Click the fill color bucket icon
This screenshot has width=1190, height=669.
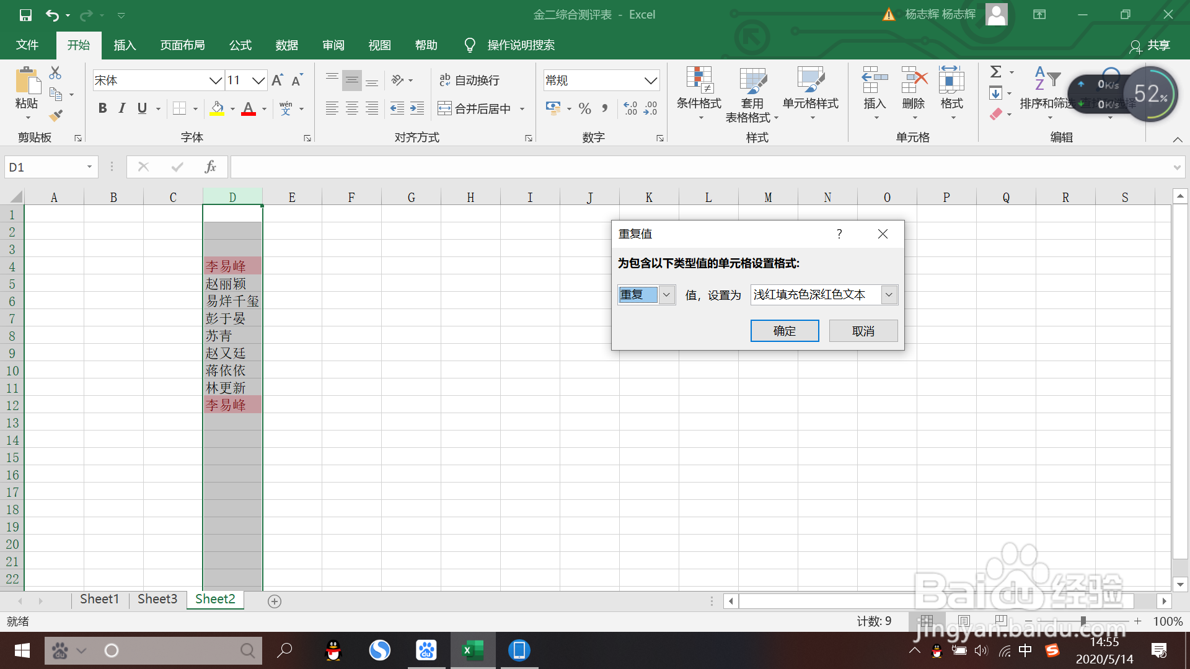(x=217, y=108)
